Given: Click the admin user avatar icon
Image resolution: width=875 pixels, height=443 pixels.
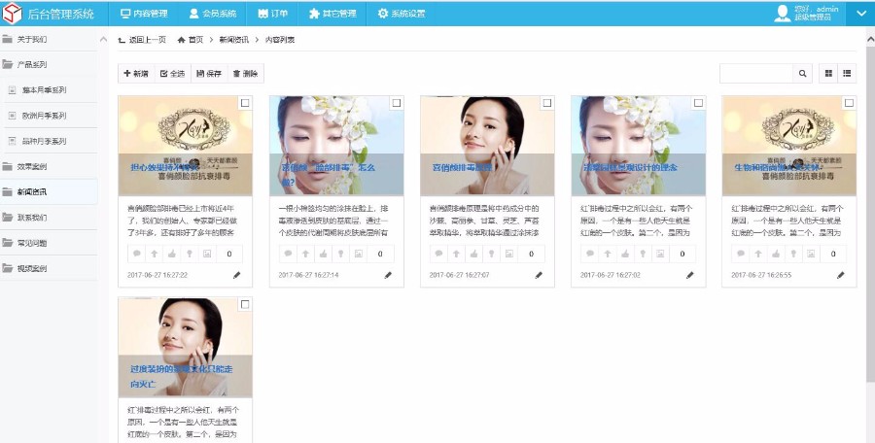Looking at the screenshot, I should (783, 13).
